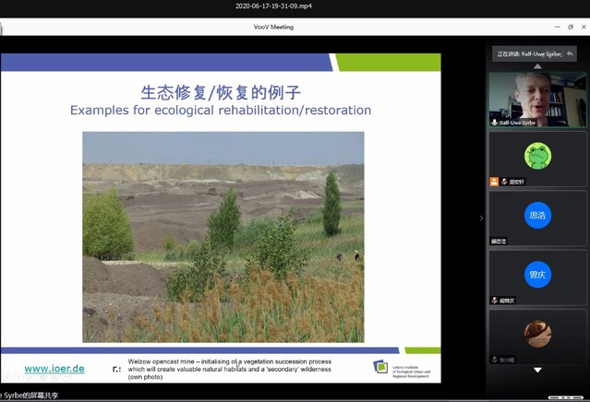Click the orange host badge icon
Viewport: 590px width, 402px height.
(495, 182)
